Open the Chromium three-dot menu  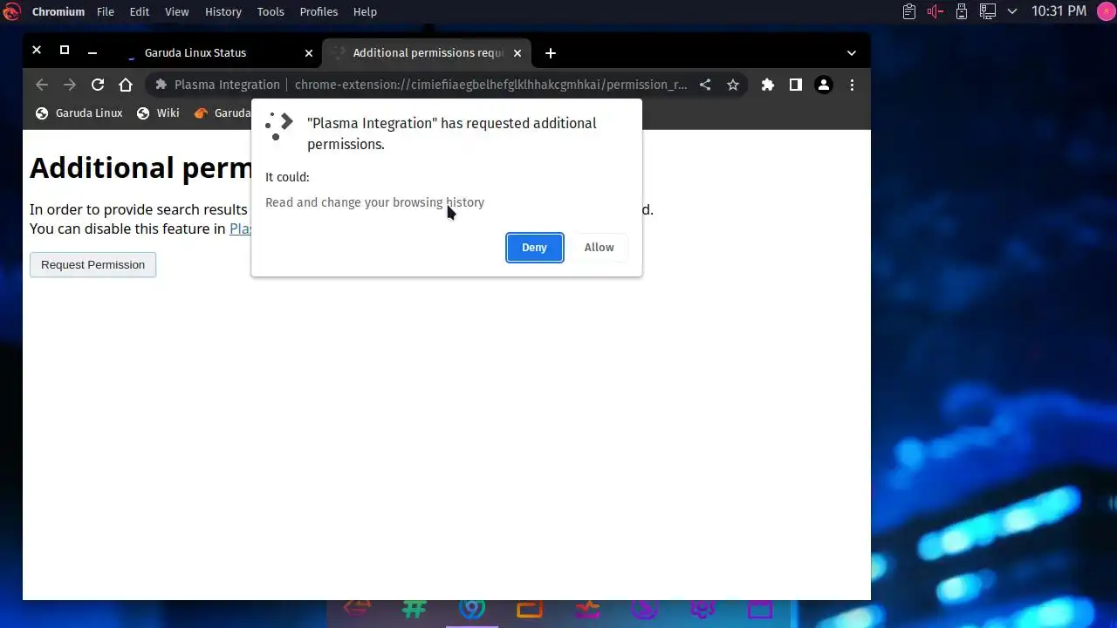tap(852, 85)
